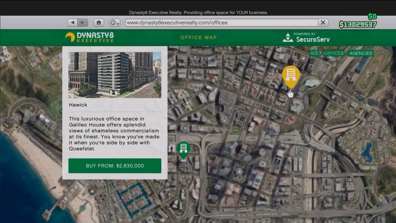
Task: Click the Hawick building thumbnail photo
Action: [x=115, y=75]
